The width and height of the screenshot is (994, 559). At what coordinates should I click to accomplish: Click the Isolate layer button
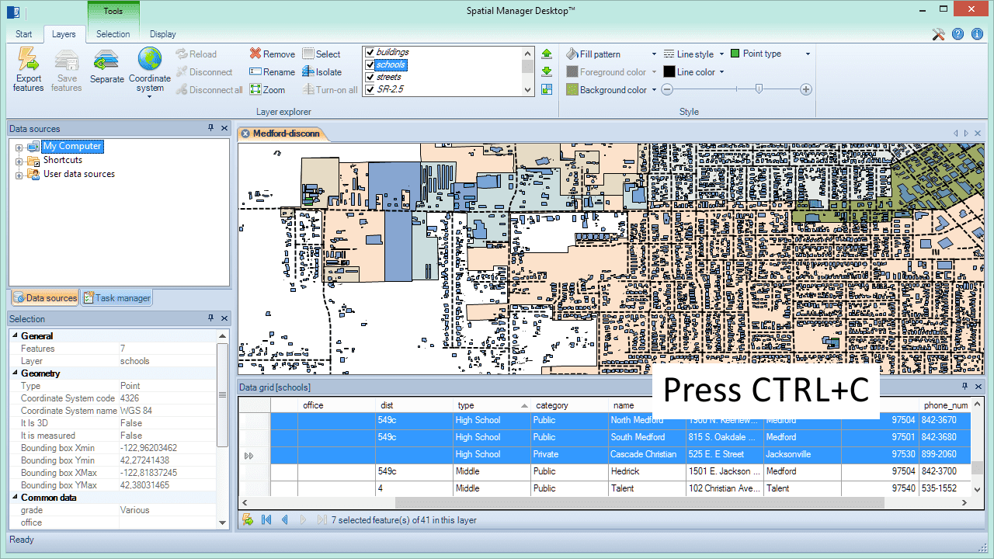322,72
